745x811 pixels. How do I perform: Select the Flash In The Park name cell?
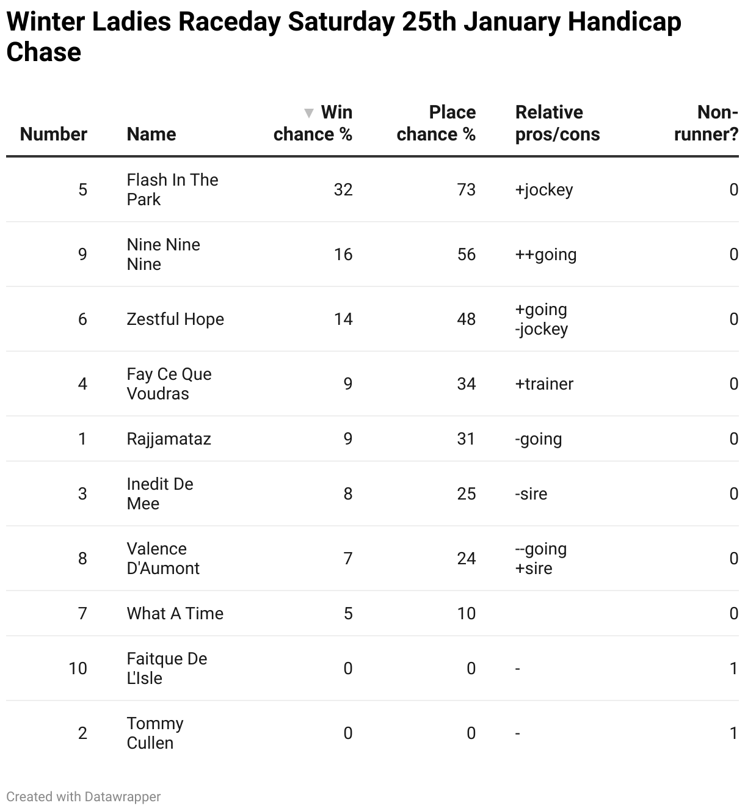coord(172,189)
